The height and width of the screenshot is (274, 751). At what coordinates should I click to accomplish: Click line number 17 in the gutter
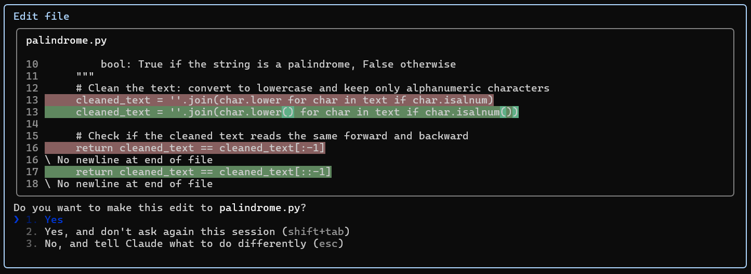click(32, 172)
